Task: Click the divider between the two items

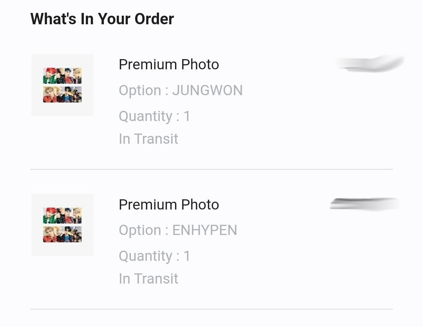Action: click(211, 169)
